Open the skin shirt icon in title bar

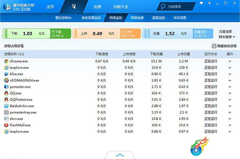[202, 3]
